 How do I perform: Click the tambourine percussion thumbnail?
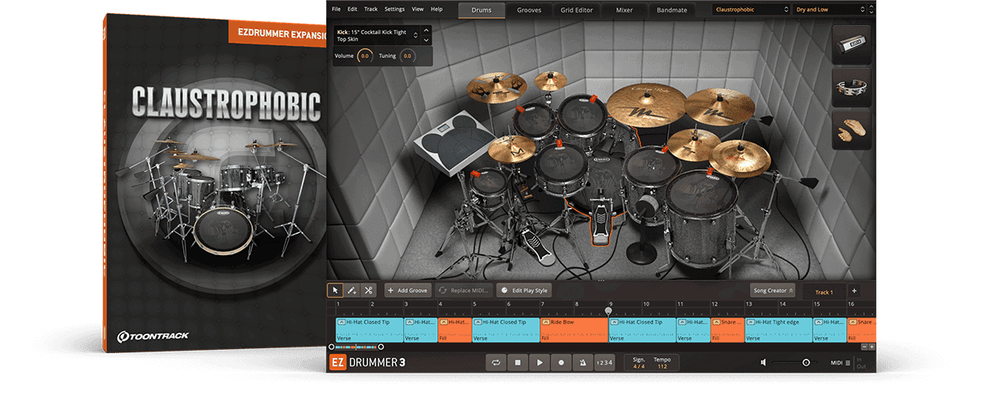tap(853, 87)
